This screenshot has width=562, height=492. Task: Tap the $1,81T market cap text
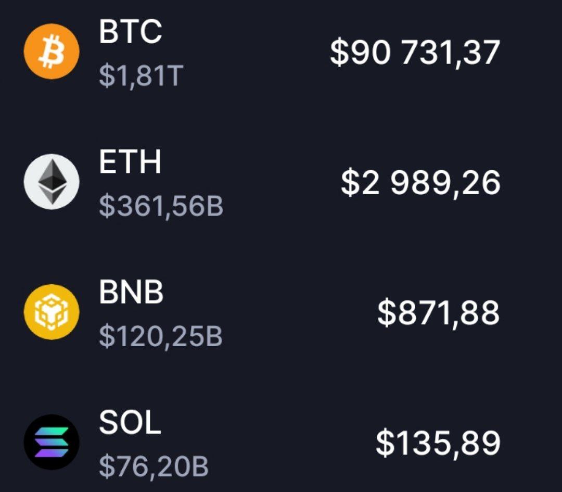(x=141, y=77)
